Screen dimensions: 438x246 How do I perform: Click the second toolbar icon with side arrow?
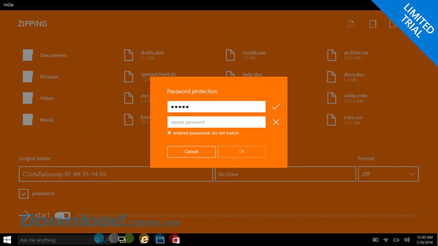coord(373,24)
